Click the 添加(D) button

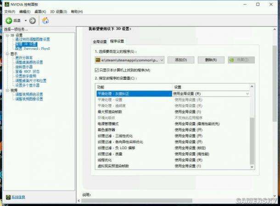[x=181, y=60]
